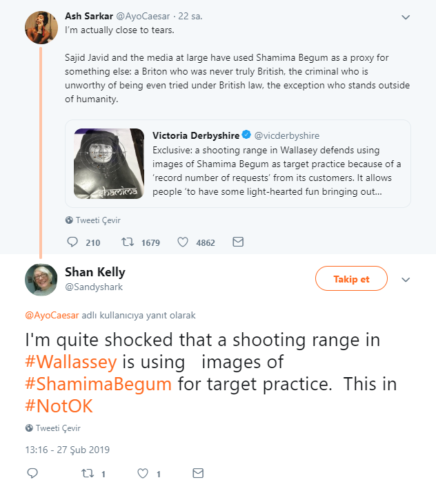Like Ash Sarkar's tweet with the heart
Viewport: 436px width, 498px height.
183,242
